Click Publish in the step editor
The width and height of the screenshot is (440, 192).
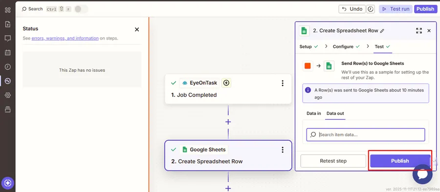point(400,161)
